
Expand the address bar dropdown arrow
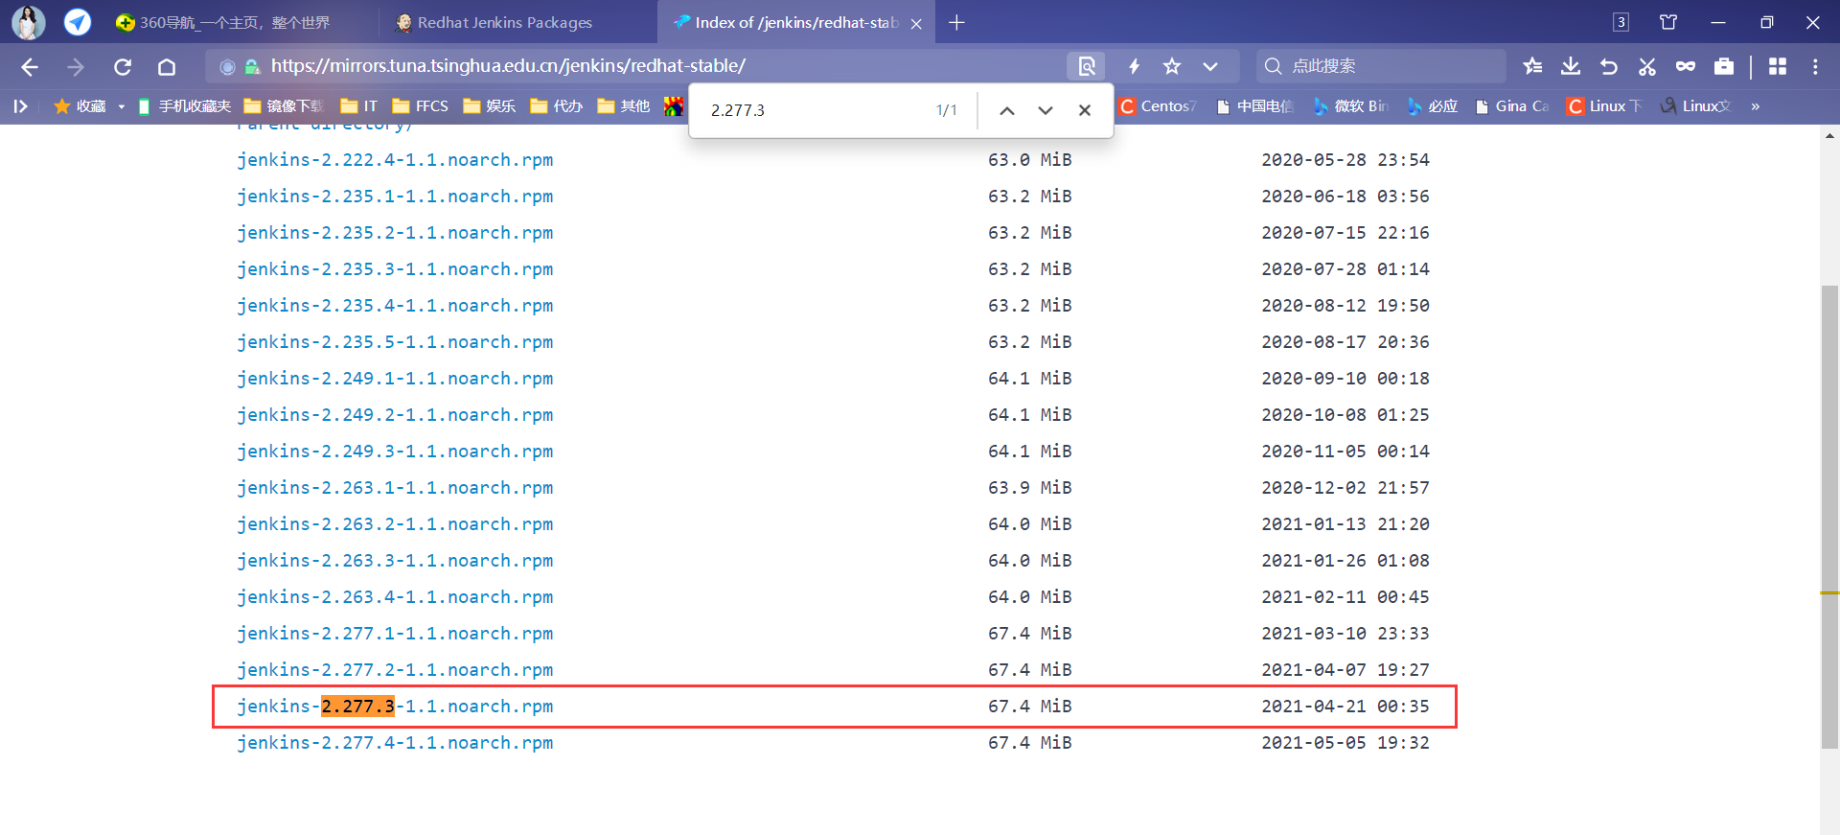click(1210, 66)
